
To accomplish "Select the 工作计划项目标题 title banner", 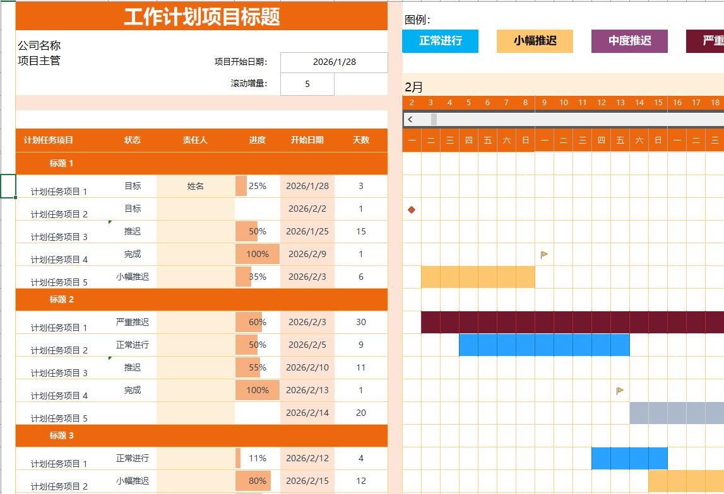I will click(x=201, y=17).
